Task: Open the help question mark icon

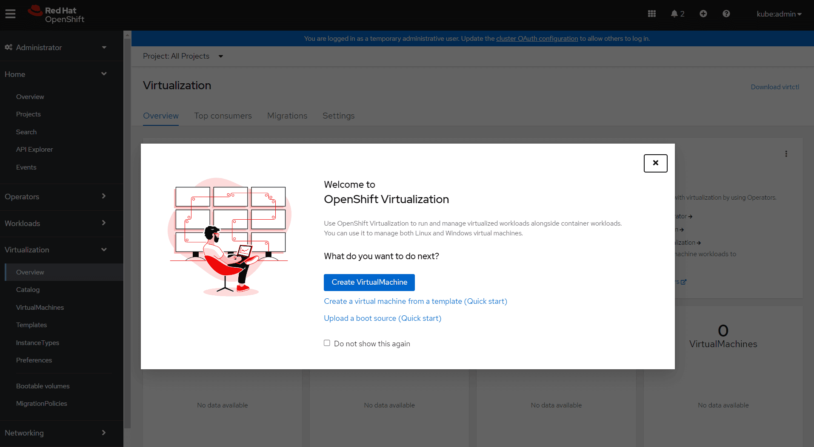Action: 726,14
